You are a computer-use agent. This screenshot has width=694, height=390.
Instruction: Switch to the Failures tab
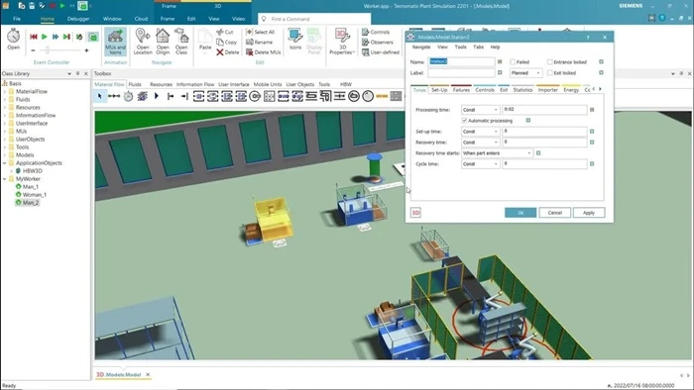[461, 90]
